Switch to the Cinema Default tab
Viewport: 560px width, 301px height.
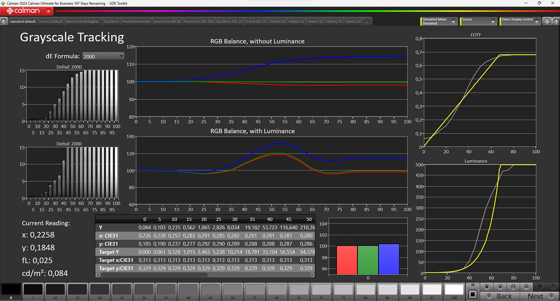pos(50,21)
